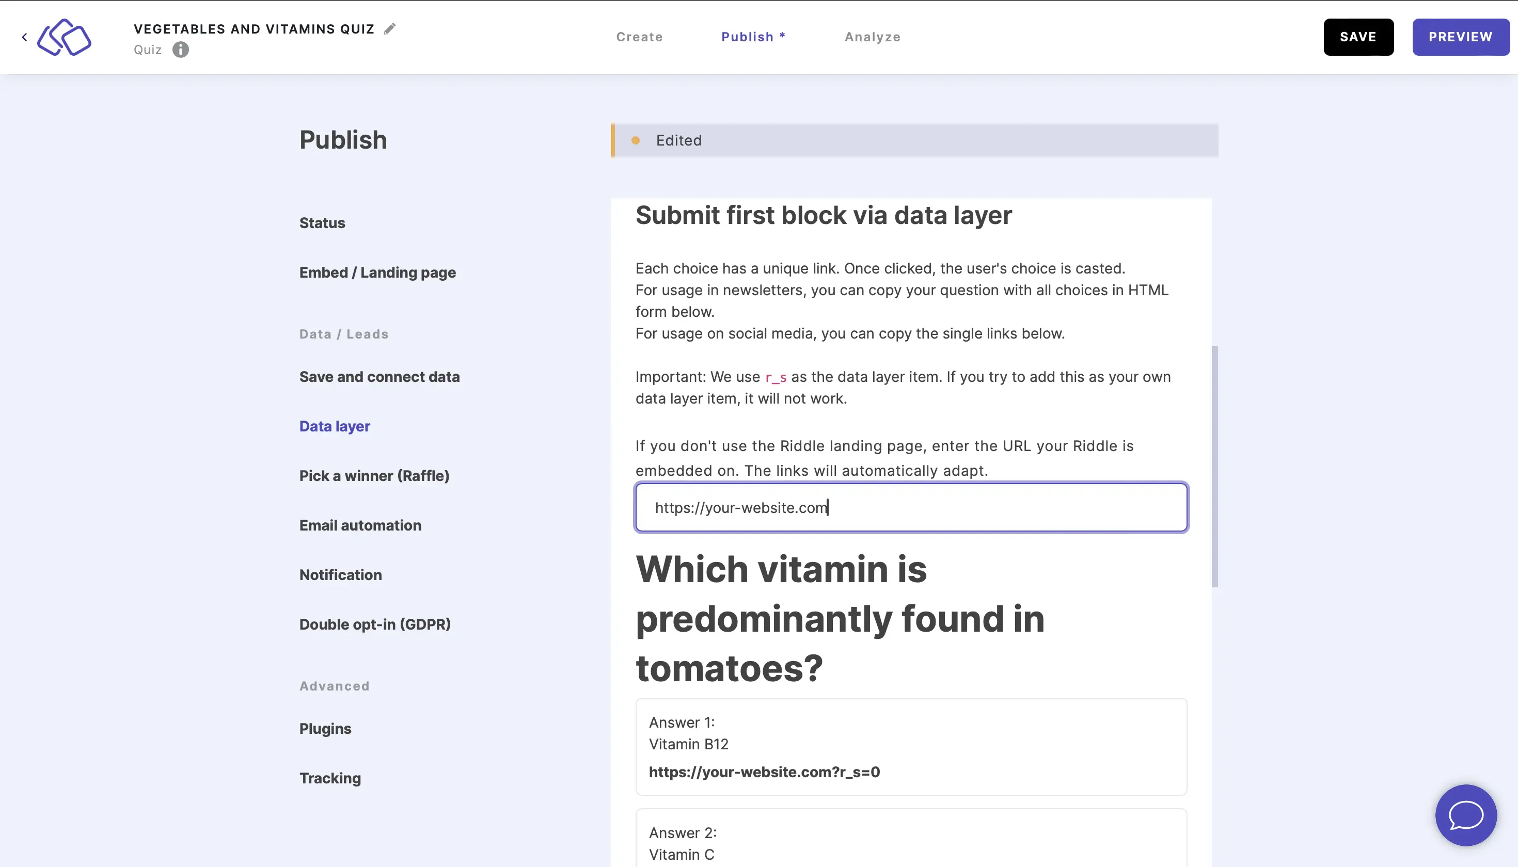Click the Double opt-in GDPR menu item
The height and width of the screenshot is (867, 1518).
pos(374,623)
